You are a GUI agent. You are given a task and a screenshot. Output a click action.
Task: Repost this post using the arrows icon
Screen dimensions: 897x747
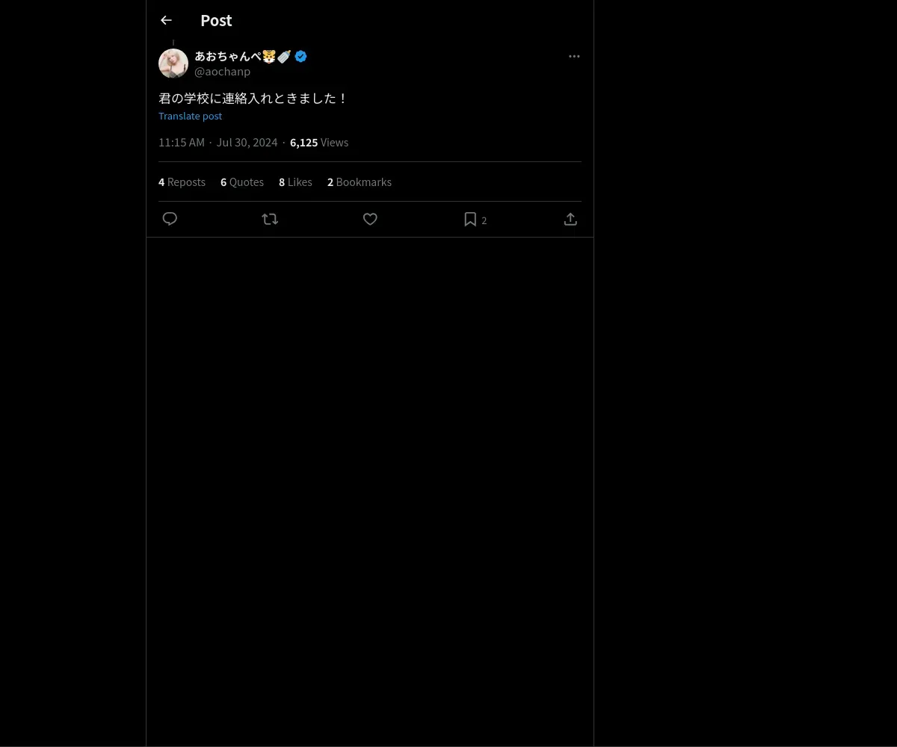(270, 219)
